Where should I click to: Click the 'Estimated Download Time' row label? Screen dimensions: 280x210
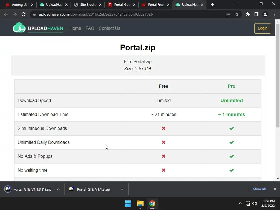(x=43, y=115)
